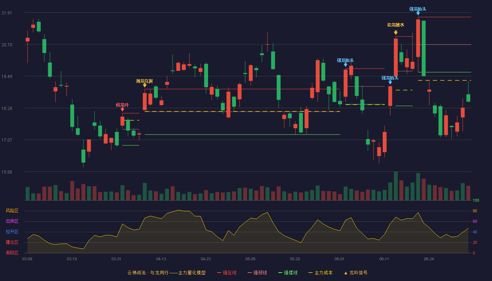Click the 龙吟信号 triangle legend icon
The width and height of the screenshot is (492, 281).
pos(345,273)
